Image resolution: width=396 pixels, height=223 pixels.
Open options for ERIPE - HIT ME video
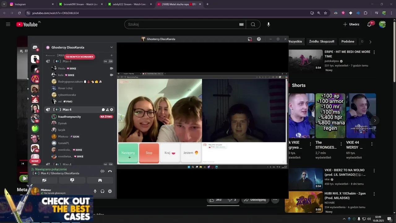click(x=374, y=52)
